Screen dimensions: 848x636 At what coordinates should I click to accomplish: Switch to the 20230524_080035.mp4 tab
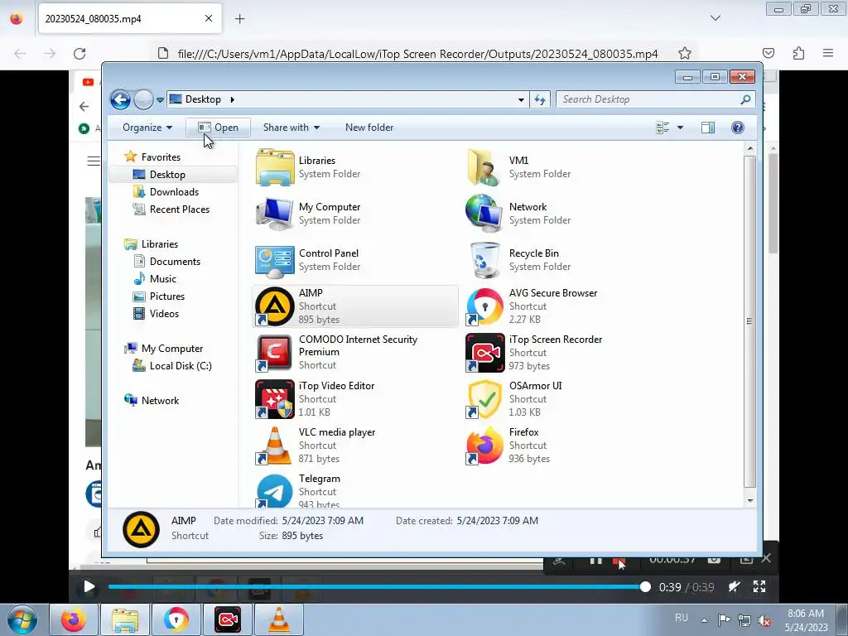click(x=130, y=19)
